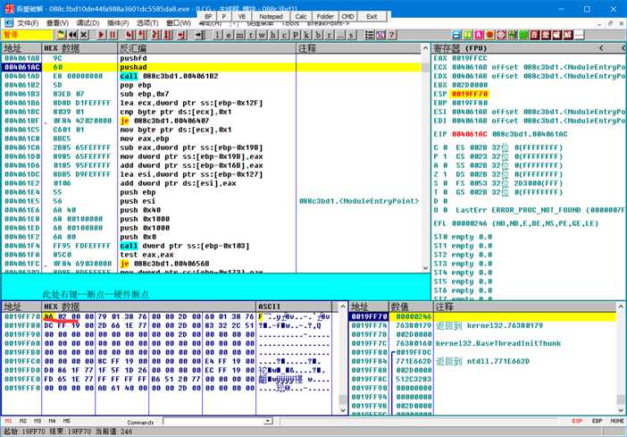Open help with the question mark icon
The image size is (627, 437).
(392, 35)
